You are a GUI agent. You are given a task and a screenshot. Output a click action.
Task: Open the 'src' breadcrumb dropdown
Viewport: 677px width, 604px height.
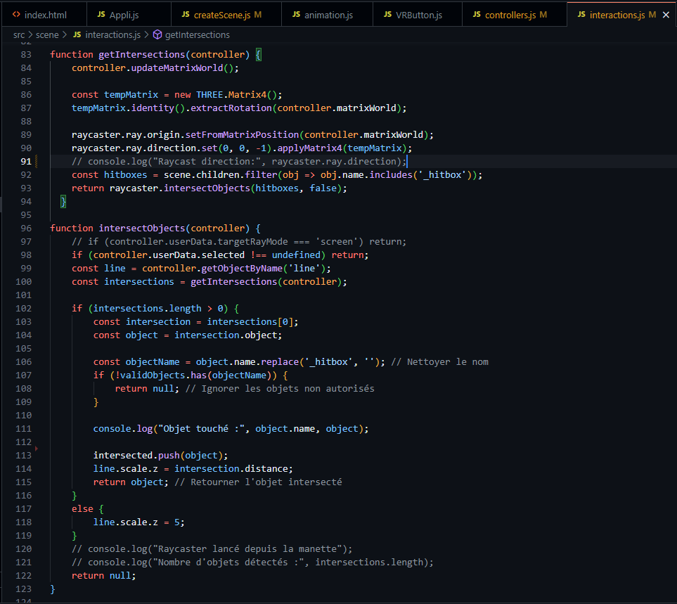point(20,34)
